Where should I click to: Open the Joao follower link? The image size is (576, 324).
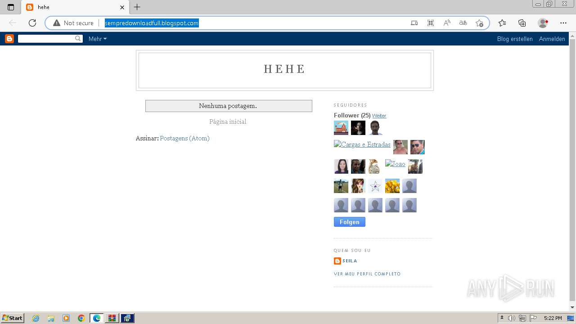(x=395, y=164)
